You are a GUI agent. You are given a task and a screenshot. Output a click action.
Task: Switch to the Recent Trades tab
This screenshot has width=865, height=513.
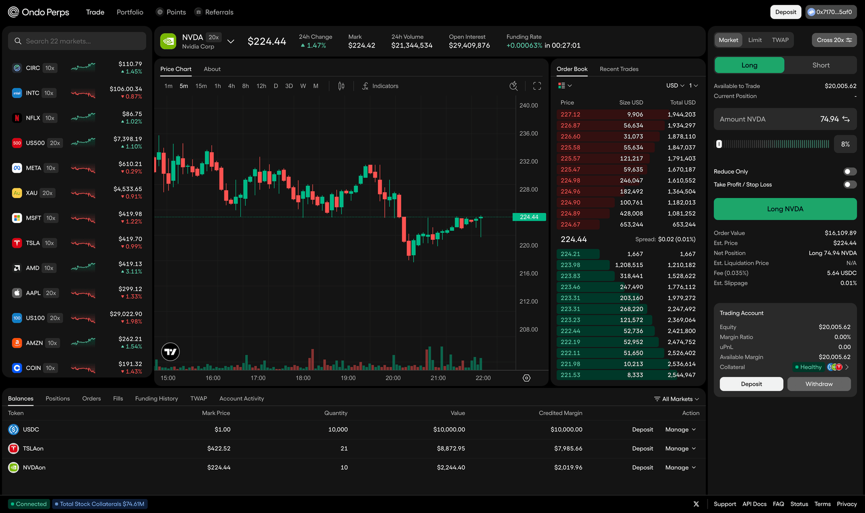tap(619, 69)
